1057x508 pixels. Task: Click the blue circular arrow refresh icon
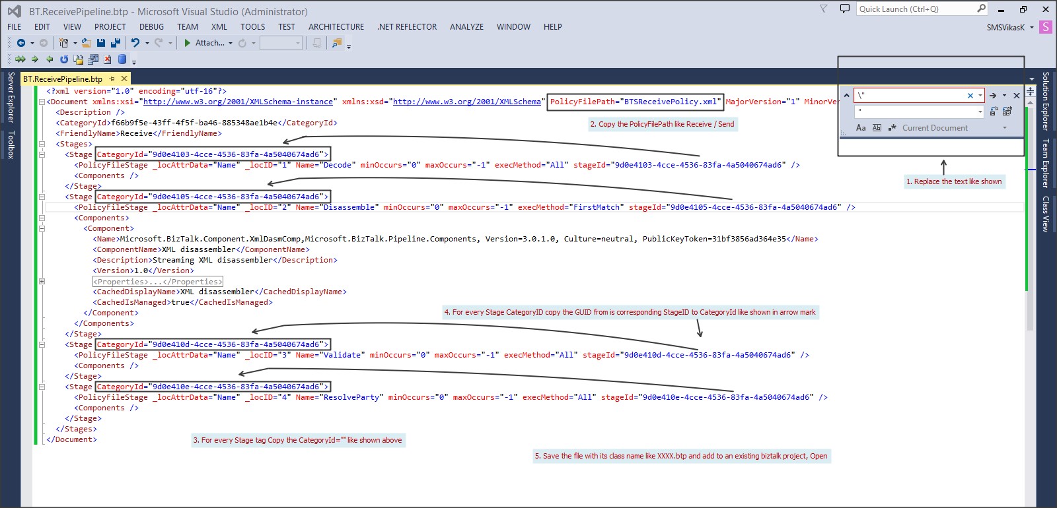pos(64,59)
